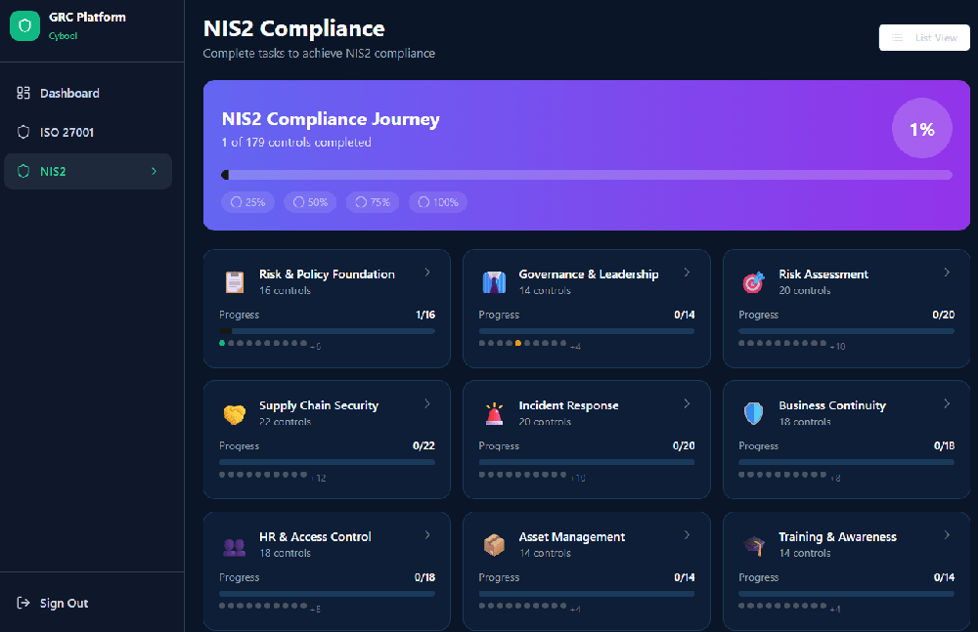This screenshot has height=632, width=978.
Task: Open Training & Awareness via its chevron
Action: tap(947, 534)
